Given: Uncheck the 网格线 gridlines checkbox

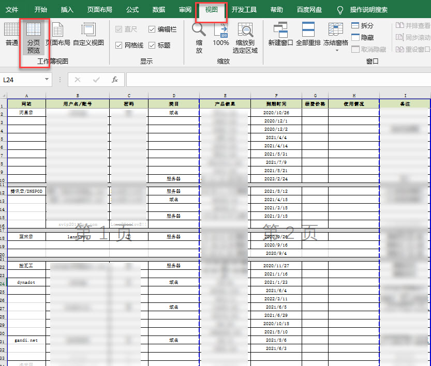Looking at the screenshot, I should point(119,45).
